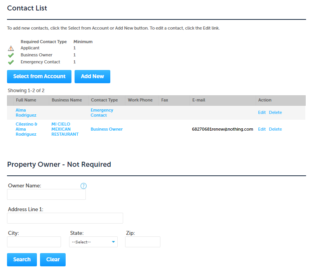Click the Search button

point(22,260)
